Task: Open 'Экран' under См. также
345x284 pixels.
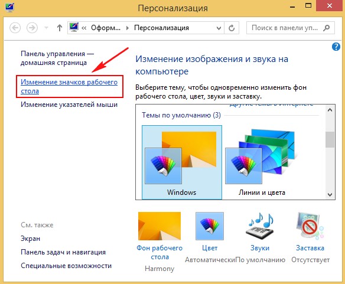Action: coord(30,239)
